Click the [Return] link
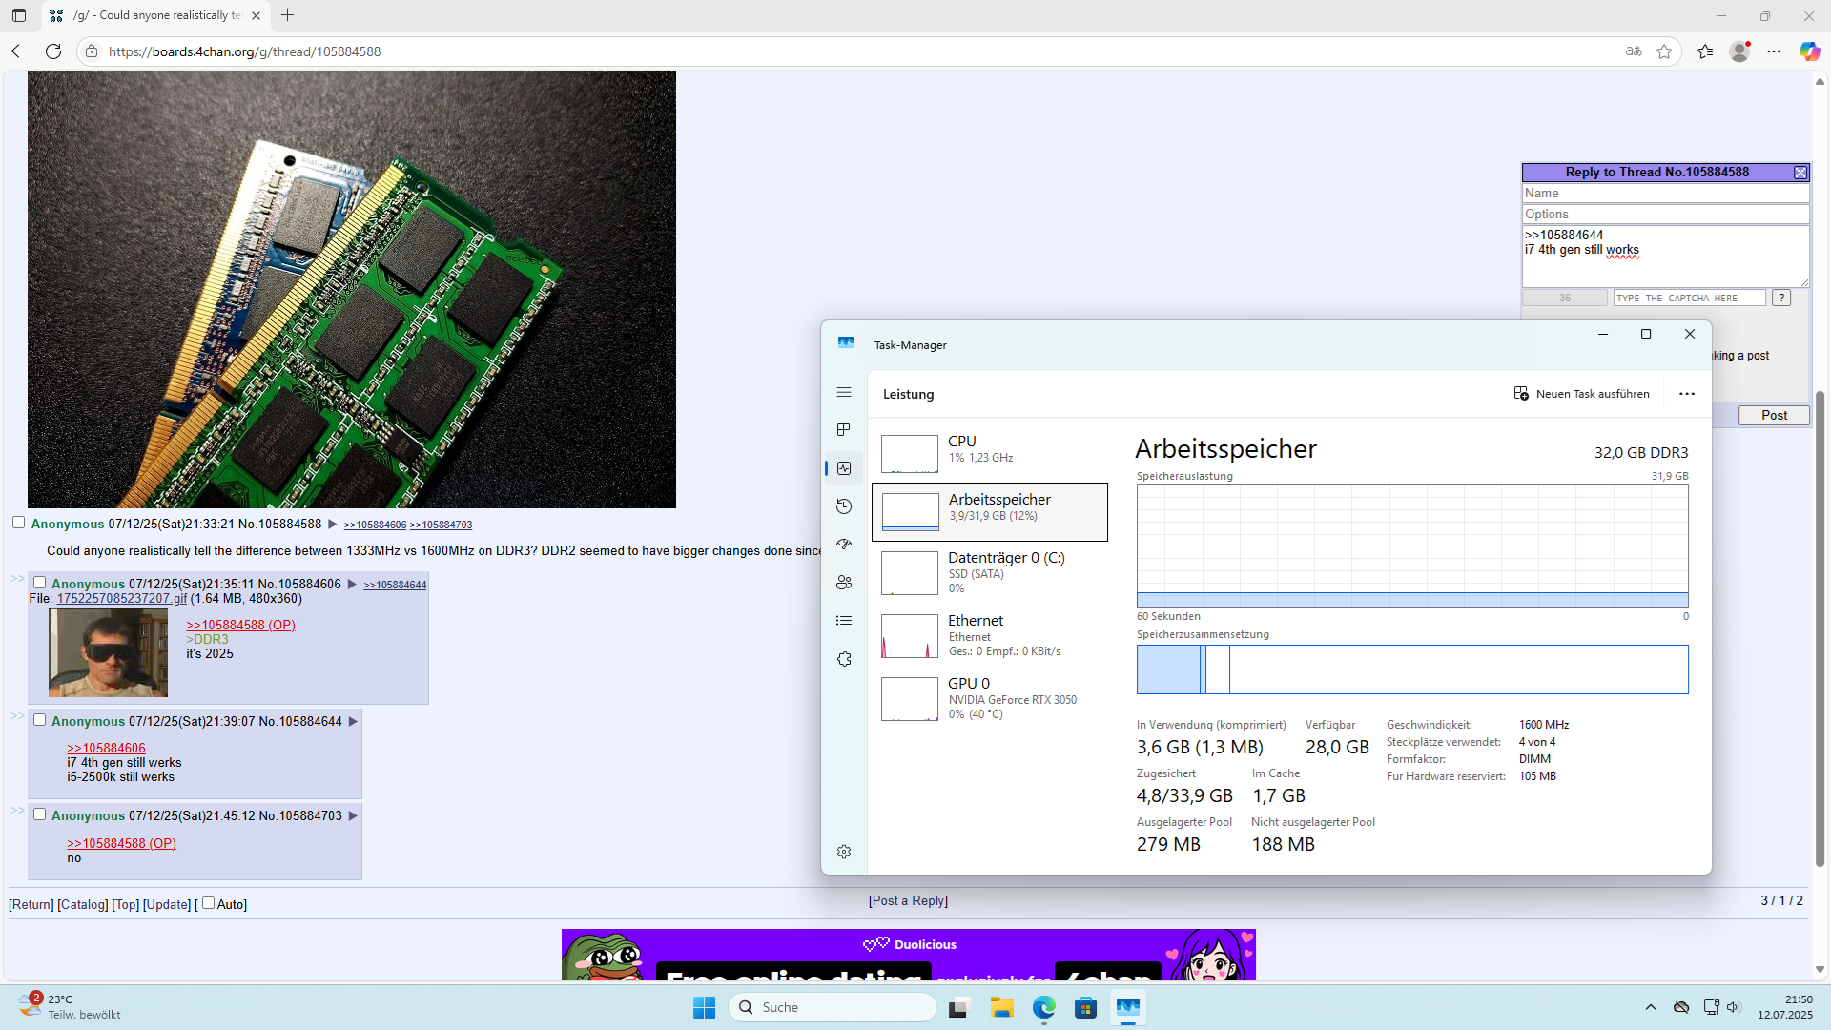 tap(31, 904)
